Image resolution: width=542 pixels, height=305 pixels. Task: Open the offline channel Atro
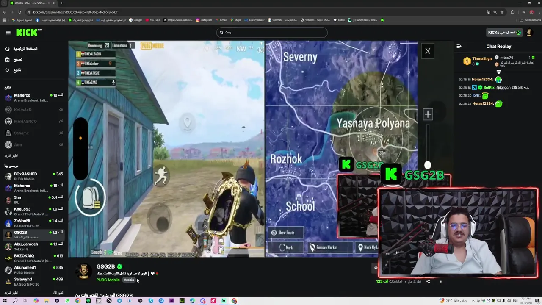tap(34, 145)
